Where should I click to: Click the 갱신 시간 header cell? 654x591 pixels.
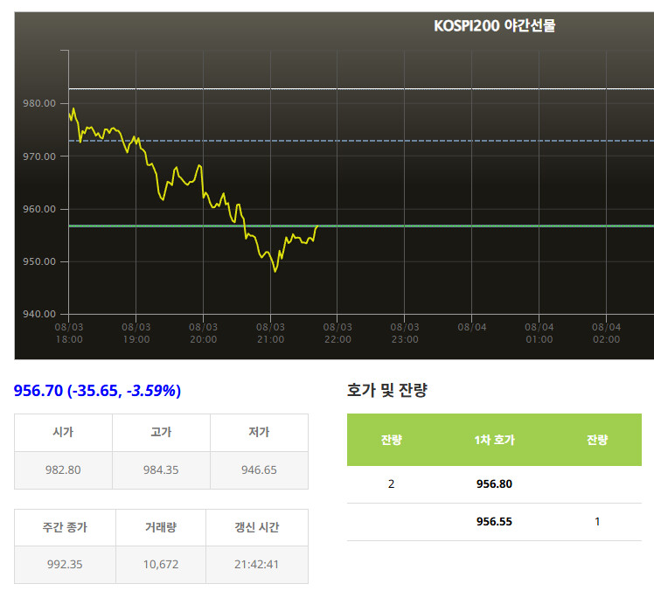(257, 527)
